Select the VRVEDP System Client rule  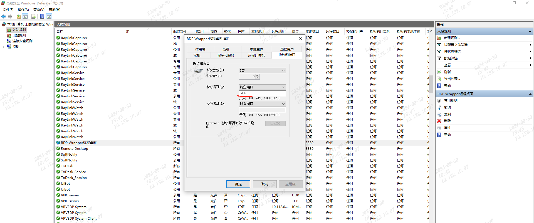(79, 219)
